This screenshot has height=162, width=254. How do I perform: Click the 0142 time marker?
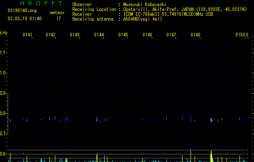pos(50,35)
